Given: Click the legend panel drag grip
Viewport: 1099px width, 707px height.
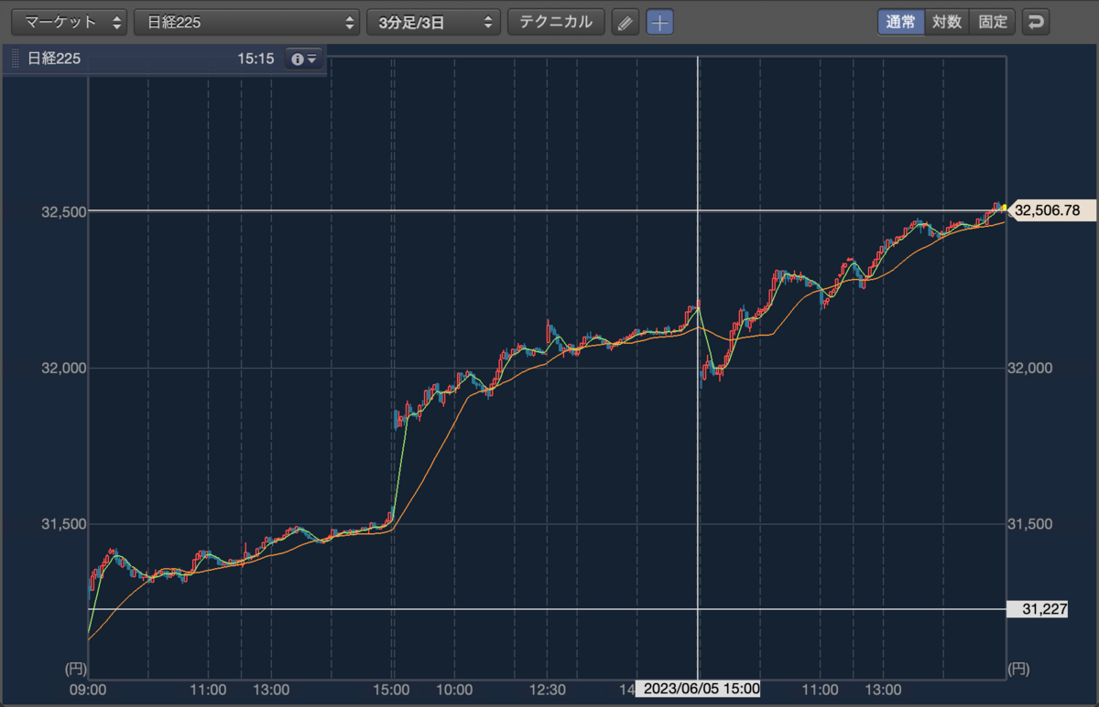Looking at the screenshot, I should pyautogui.click(x=15, y=59).
